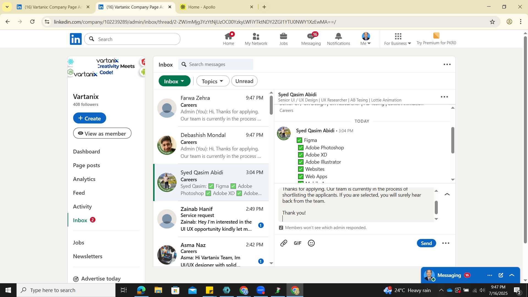Open Syed Qasim Abidi conversation options
This screenshot has height=297, width=528.
[x=444, y=97]
